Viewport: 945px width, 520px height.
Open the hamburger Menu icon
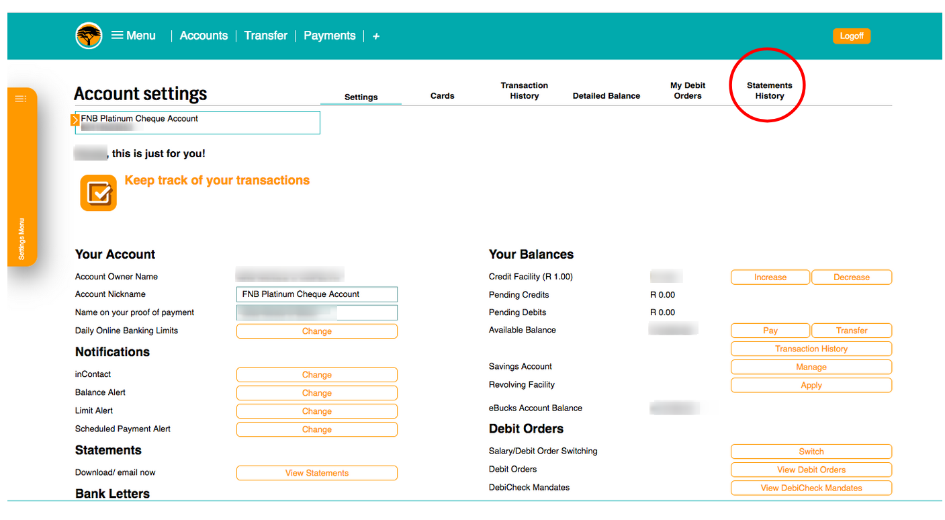[x=118, y=36]
